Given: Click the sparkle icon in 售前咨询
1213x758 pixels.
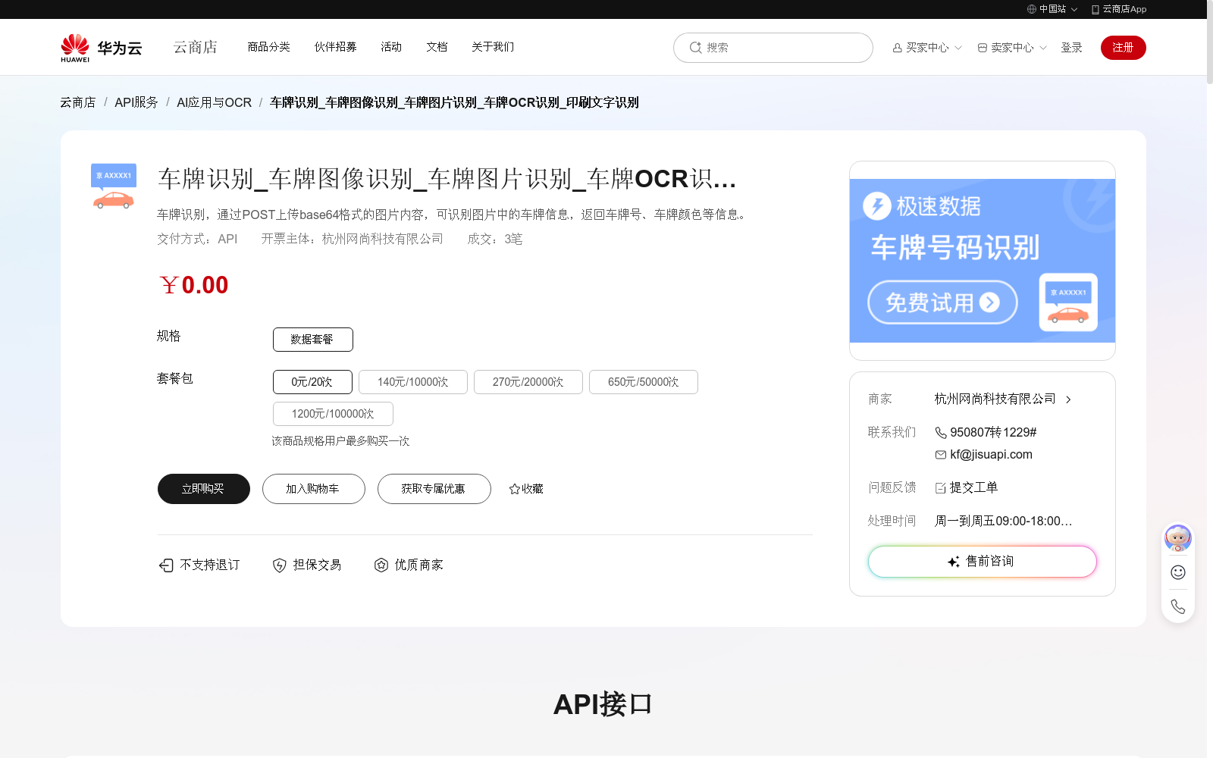Looking at the screenshot, I should 954,562.
